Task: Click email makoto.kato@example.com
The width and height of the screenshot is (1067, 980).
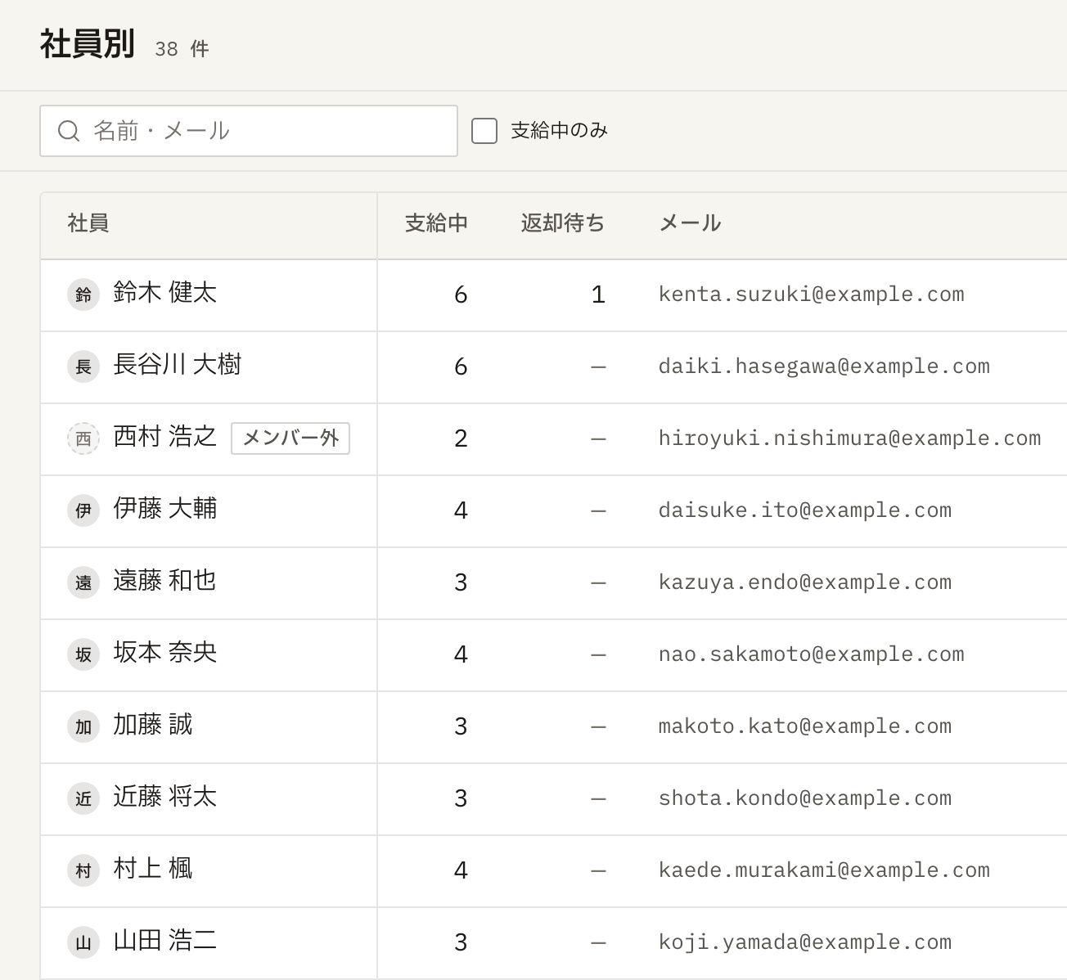Action: pos(805,726)
